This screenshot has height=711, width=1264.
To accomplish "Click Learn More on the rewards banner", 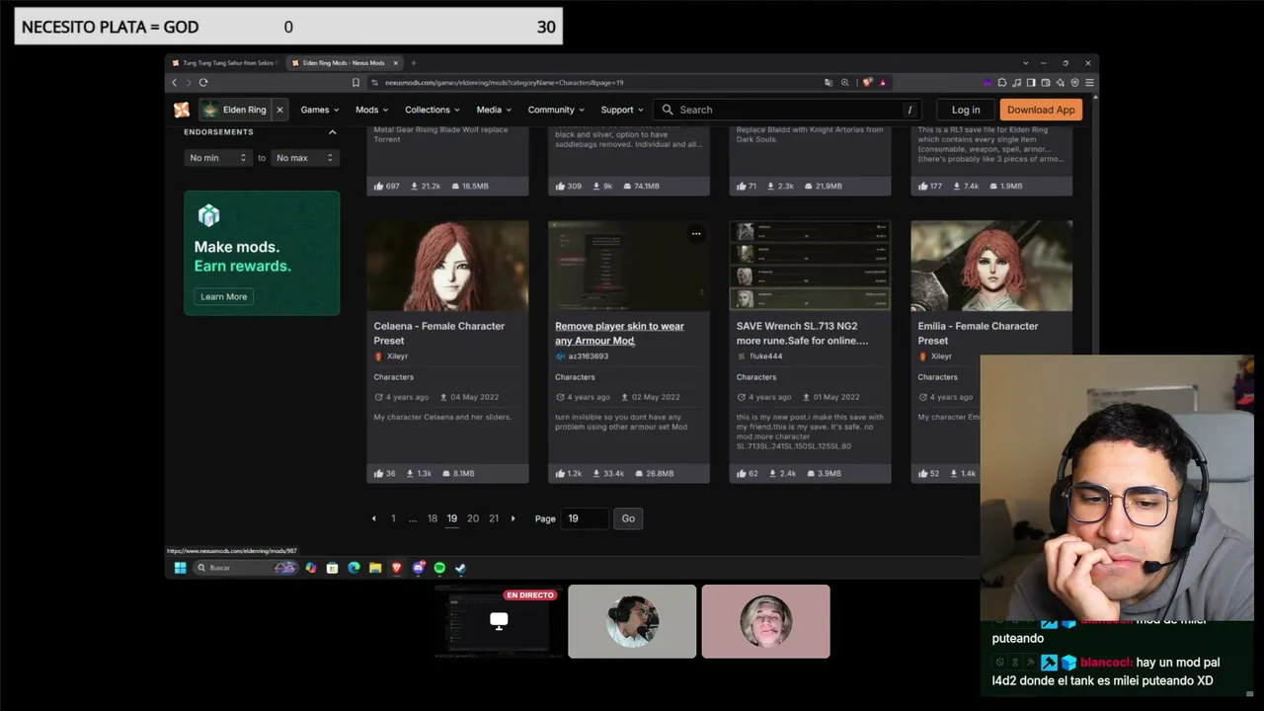I will 224,296.
